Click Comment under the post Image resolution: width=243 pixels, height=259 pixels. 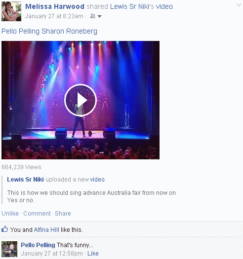(37, 214)
